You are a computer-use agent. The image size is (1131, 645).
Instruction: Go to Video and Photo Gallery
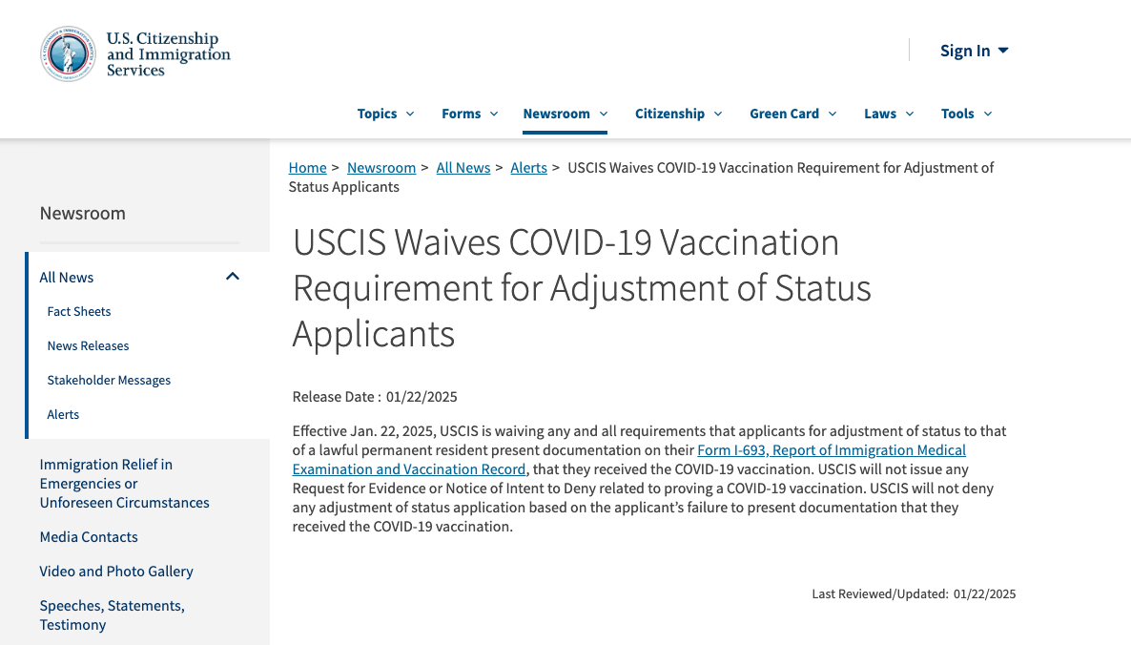[116, 572]
